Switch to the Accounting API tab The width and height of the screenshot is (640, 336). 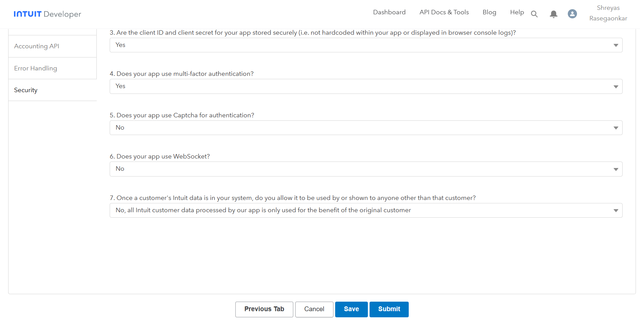click(x=37, y=46)
